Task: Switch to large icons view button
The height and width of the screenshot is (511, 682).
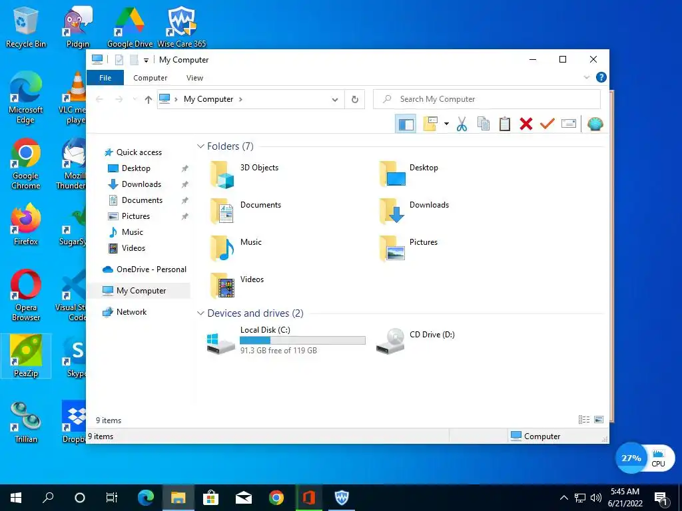Action: [599, 419]
